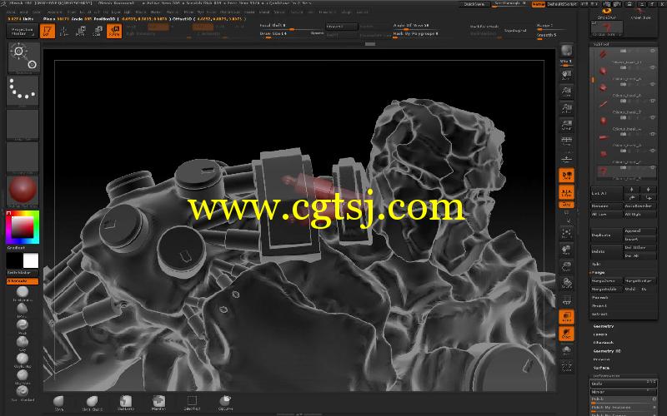The height and width of the screenshot is (416, 667).
Task: Click the Scroll canvas icon
Action: [566, 75]
